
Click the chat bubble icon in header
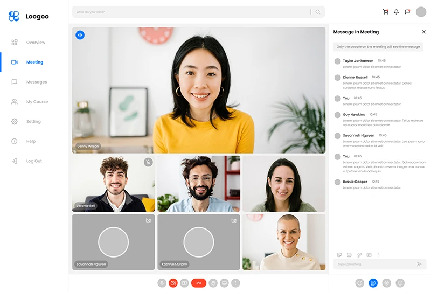407,12
